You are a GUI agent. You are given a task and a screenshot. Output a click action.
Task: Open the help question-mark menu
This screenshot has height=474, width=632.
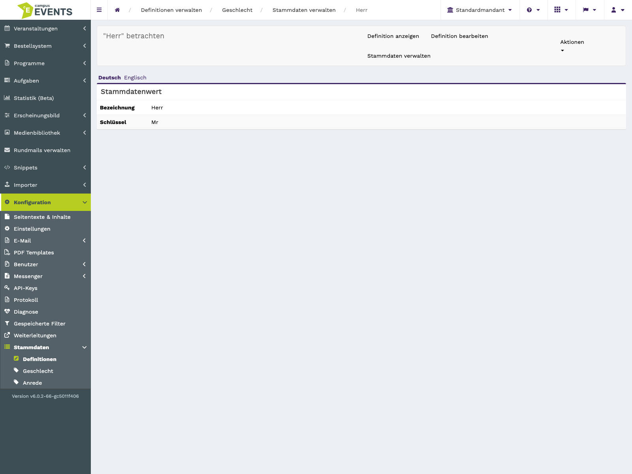(533, 10)
